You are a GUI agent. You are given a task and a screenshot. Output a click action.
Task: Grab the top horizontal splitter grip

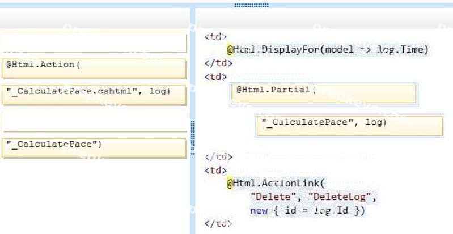pos(251,5)
